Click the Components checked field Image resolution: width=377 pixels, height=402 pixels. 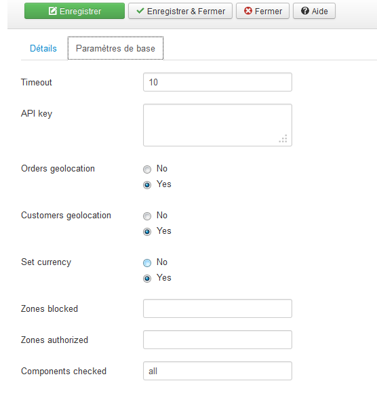click(218, 371)
